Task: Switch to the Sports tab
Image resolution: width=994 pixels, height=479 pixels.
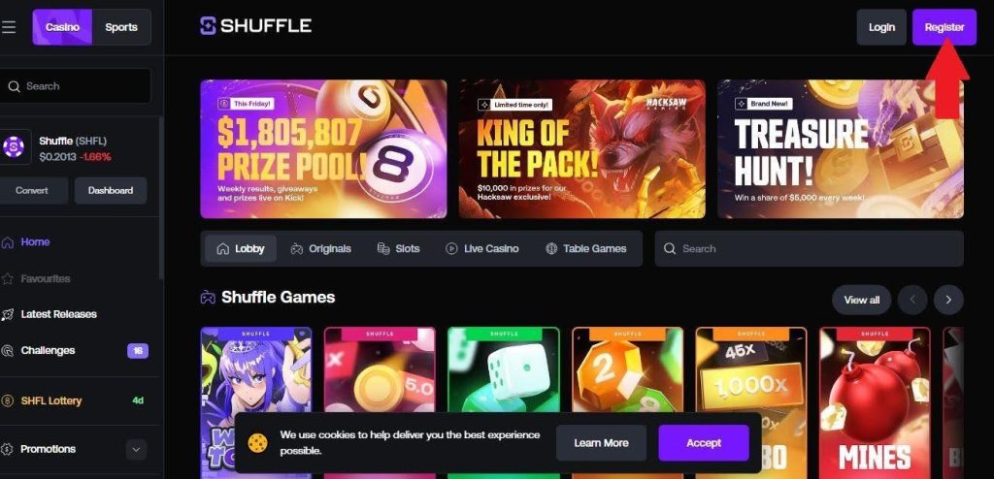Action: pos(121,27)
